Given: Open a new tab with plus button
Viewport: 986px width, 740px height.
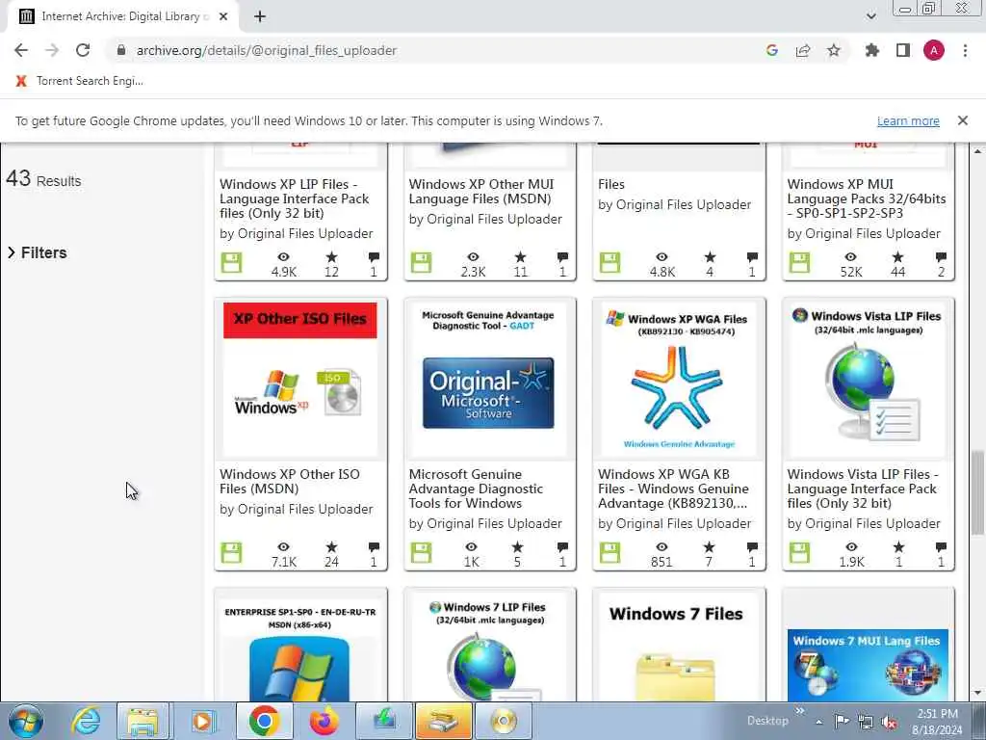Looking at the screenshot, I should pos(260,16).
